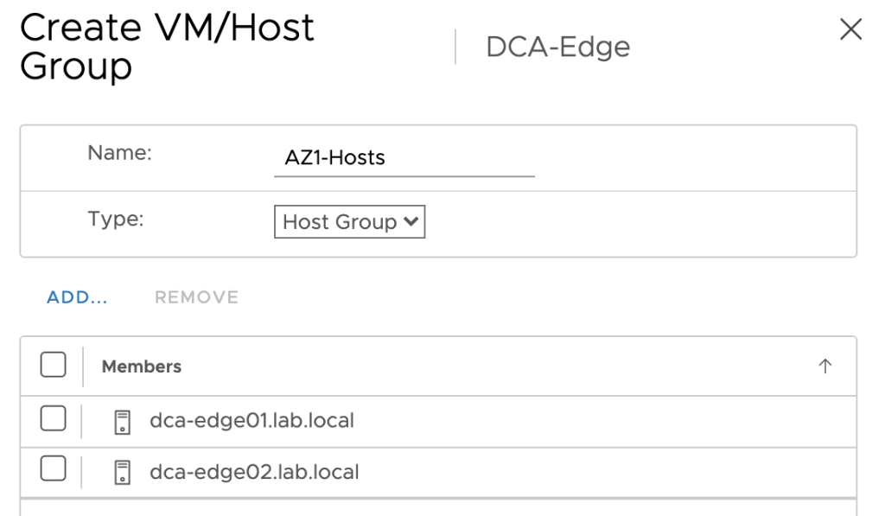This screenshot has width=885, height=516.
Task: Click the REMOVE button
Action: click(x=196, y=297)
